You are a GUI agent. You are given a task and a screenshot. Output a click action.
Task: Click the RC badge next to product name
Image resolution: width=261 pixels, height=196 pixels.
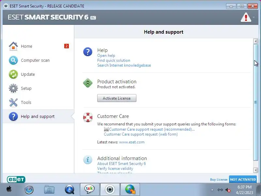[x=93, y=18]
